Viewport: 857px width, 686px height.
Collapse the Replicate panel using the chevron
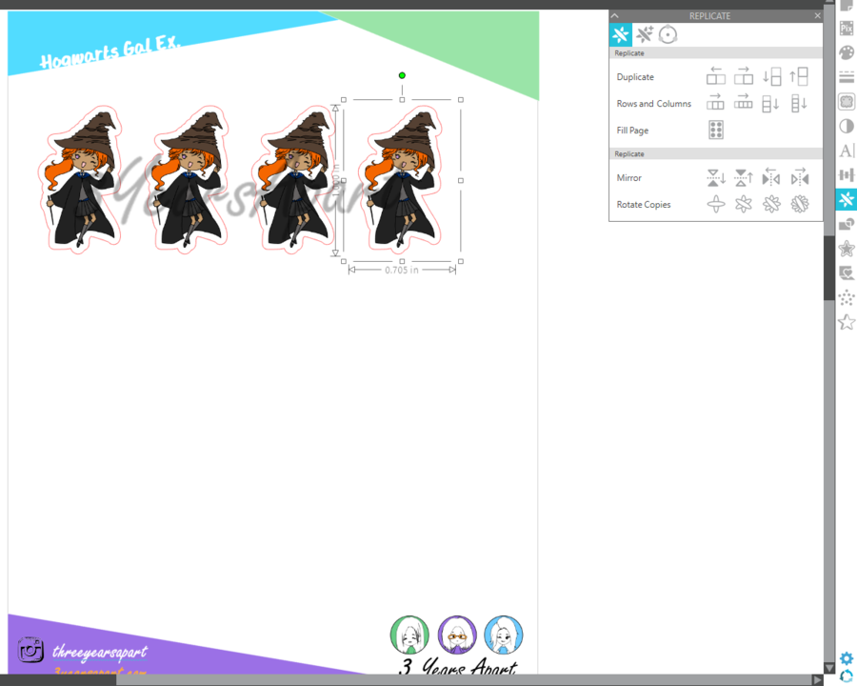click(614, 15)
